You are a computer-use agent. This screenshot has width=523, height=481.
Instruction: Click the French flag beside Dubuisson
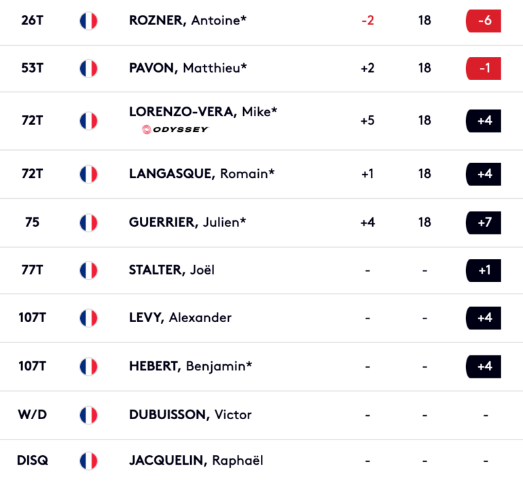pyautogui.click(x=88, y=415)
